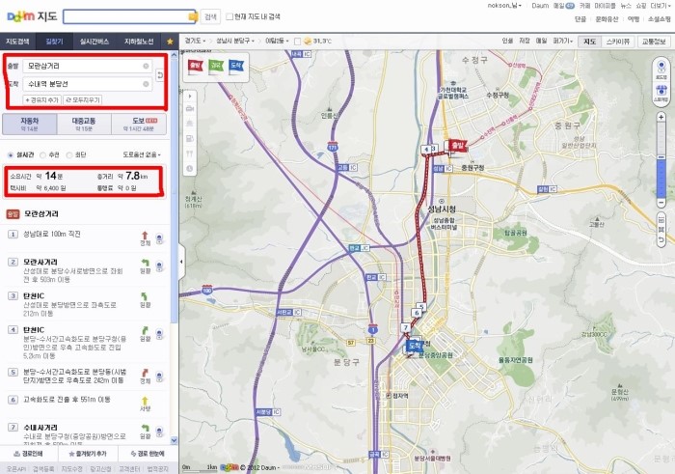Select the 도보 travel mode tab
Image resolution: width=675 pixels, height=474 pixels.
pos(139,125)
